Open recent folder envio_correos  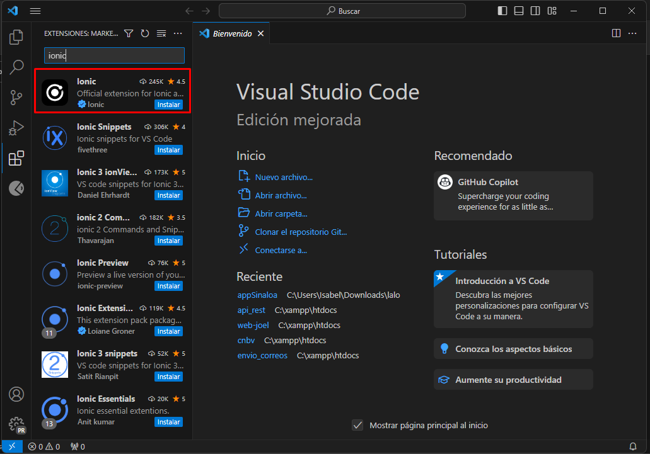[262, 356]
